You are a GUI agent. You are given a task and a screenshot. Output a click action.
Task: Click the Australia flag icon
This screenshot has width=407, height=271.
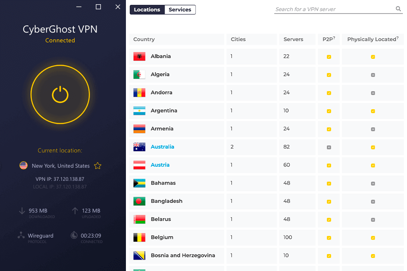click(x=139, y=147)
